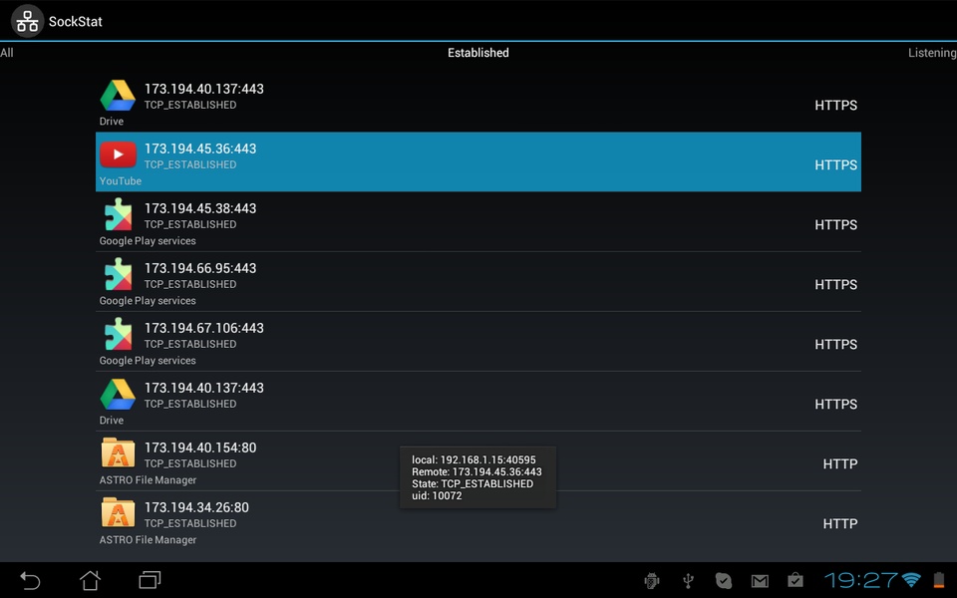Select address 173.194.40.154:80
Image resolution: width=957 pixels, height=598 pixels.
[200, 448]
